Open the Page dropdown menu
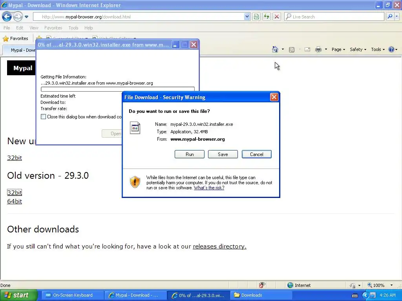This screenshot has height=301, width=402. tap(338, 49)
